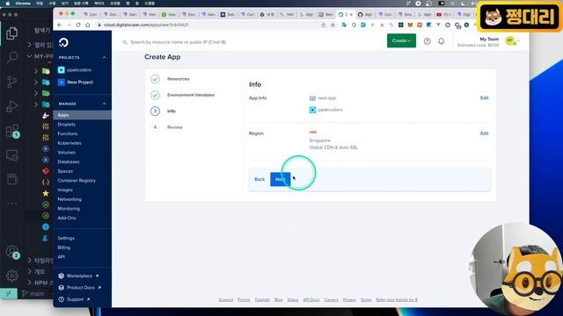This screenshot has width=563, height=316.
Task: Edit the Region
Action: (485, 133)
